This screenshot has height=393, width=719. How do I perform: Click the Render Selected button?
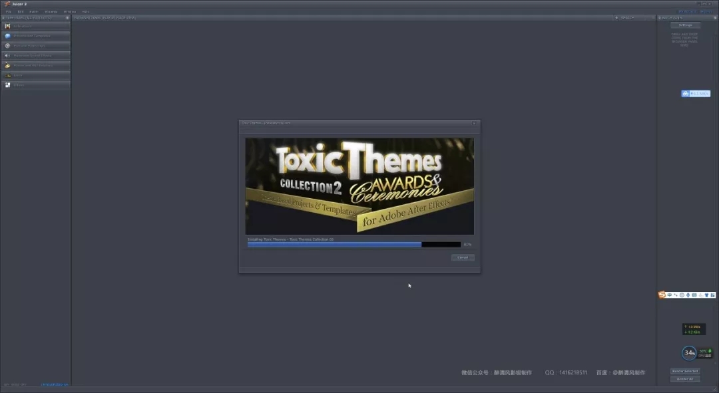[x=685, y=371]
